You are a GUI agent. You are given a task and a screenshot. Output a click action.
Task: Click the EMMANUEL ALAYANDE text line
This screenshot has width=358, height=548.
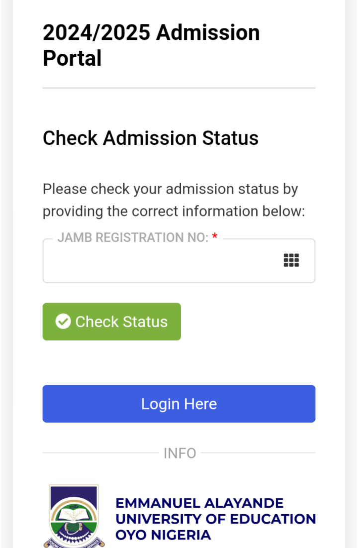[x=199, y=503]
